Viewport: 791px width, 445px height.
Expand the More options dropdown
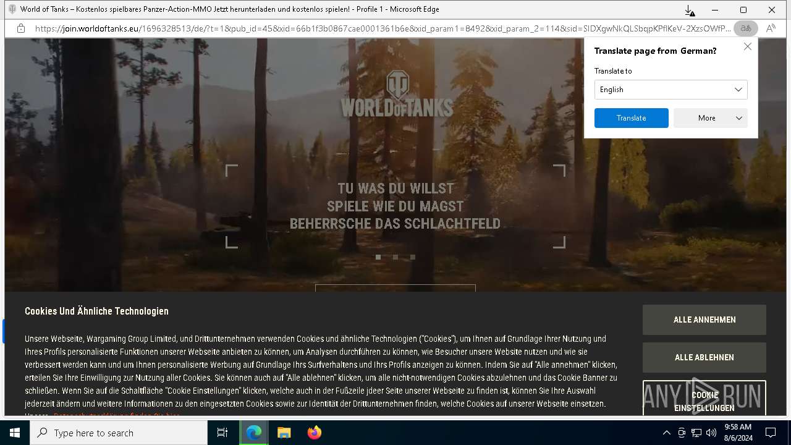[x=710, y=118]
